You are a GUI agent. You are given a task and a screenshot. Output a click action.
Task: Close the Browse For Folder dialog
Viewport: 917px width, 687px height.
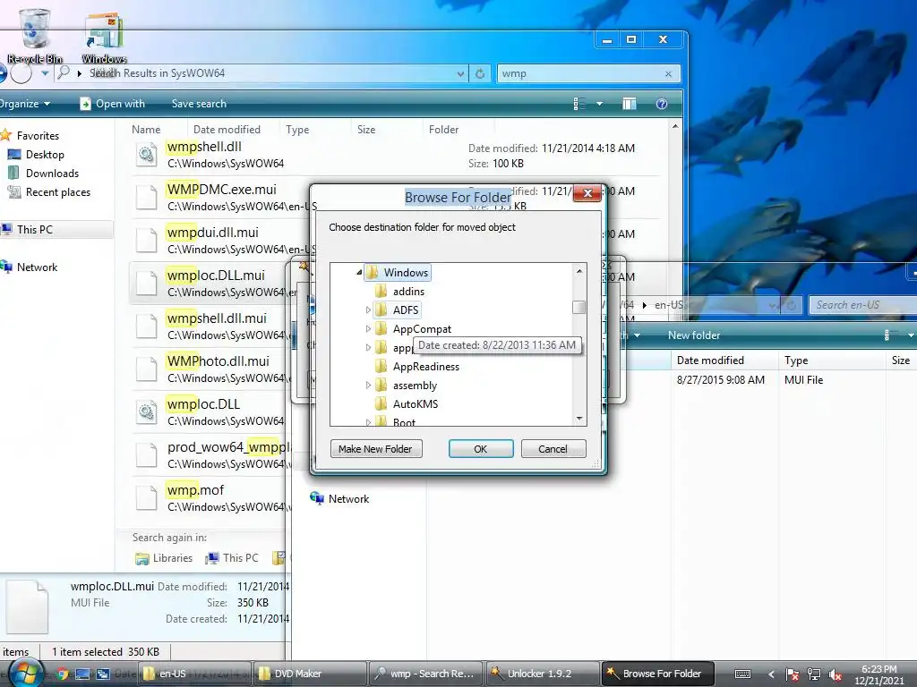587,193
